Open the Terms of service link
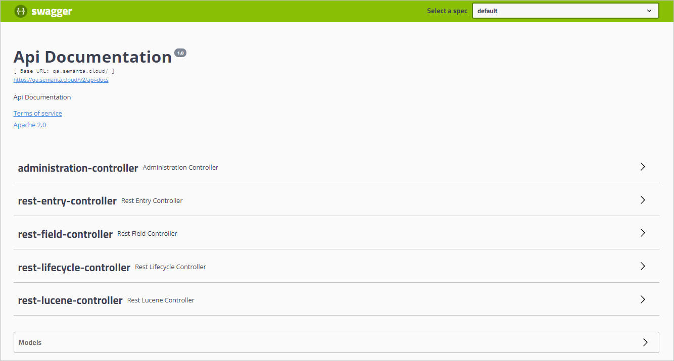674x361 pixels. [x=37, y=113]
